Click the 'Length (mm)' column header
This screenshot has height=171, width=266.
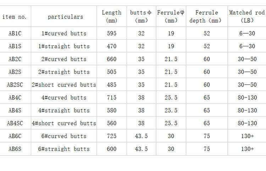(111, 17)
